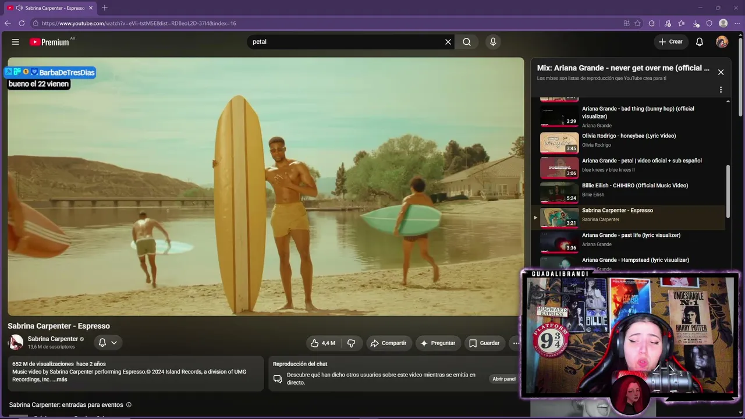The width and height of the screenshot is (745, 419).
Task: Open chat replay with Abrir panel
Action: tap(504, 379)
